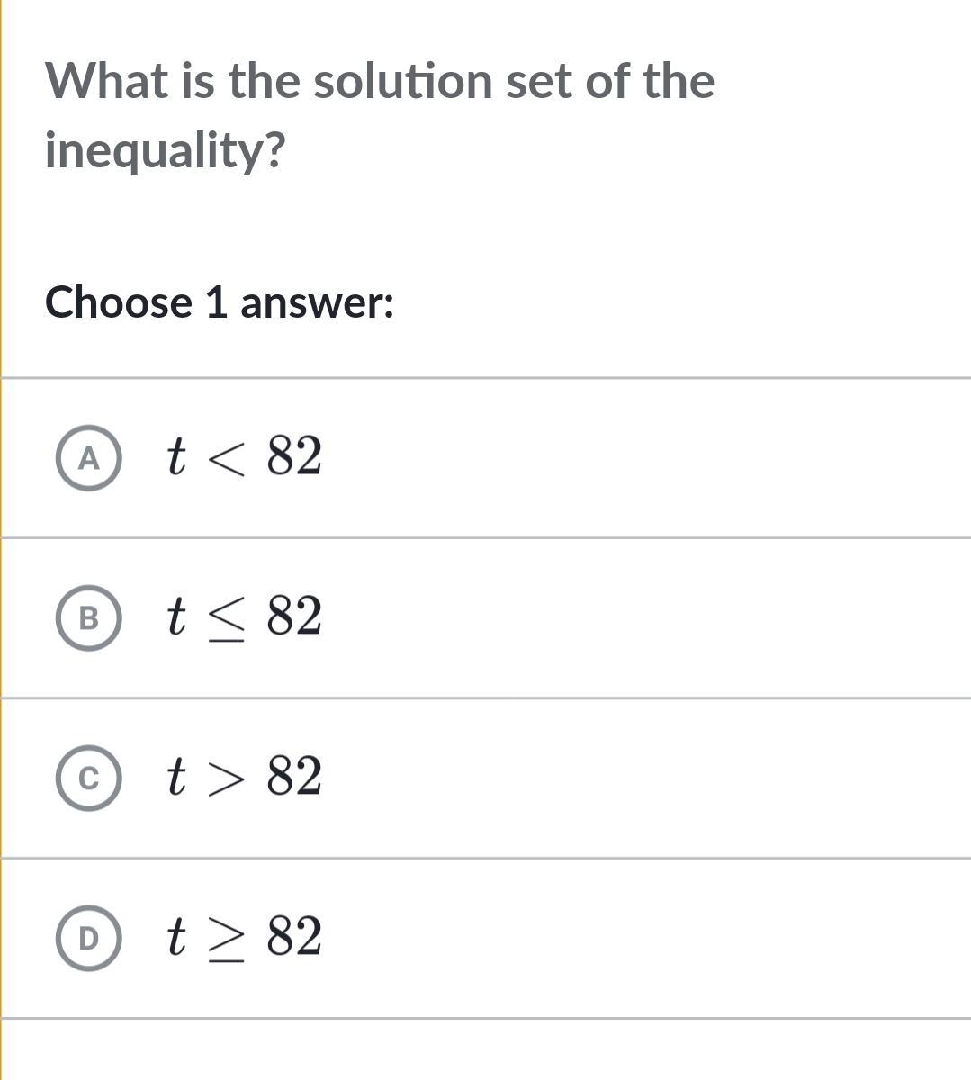Select radio button B

(x=88, y=618)
